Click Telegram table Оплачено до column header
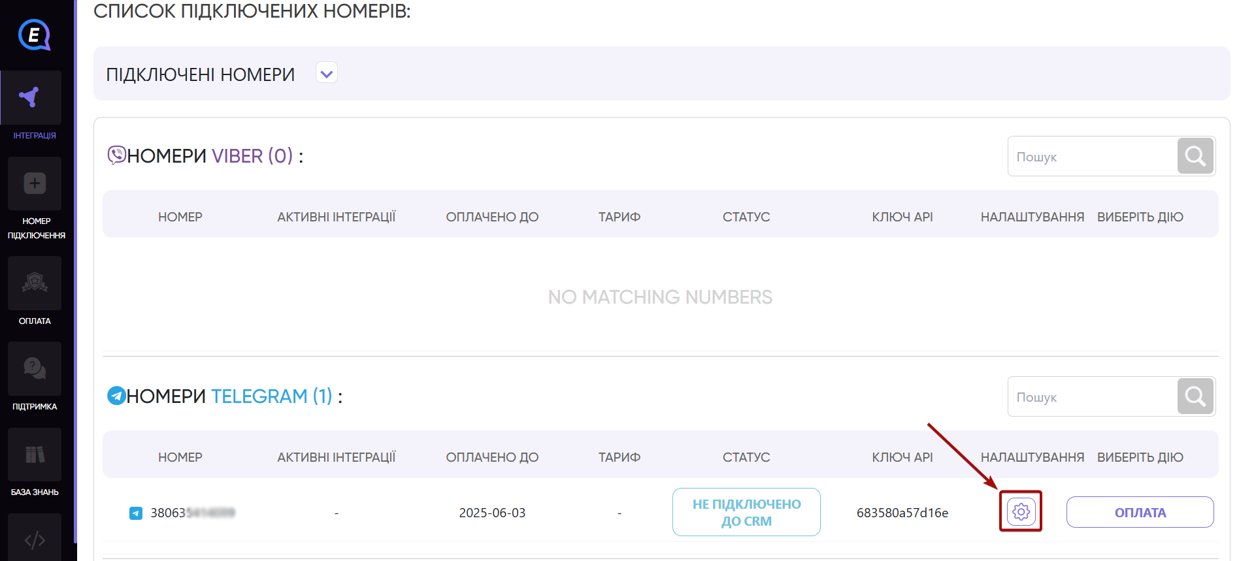Viewport: 1239px width, 561px height. click(492, 457)
